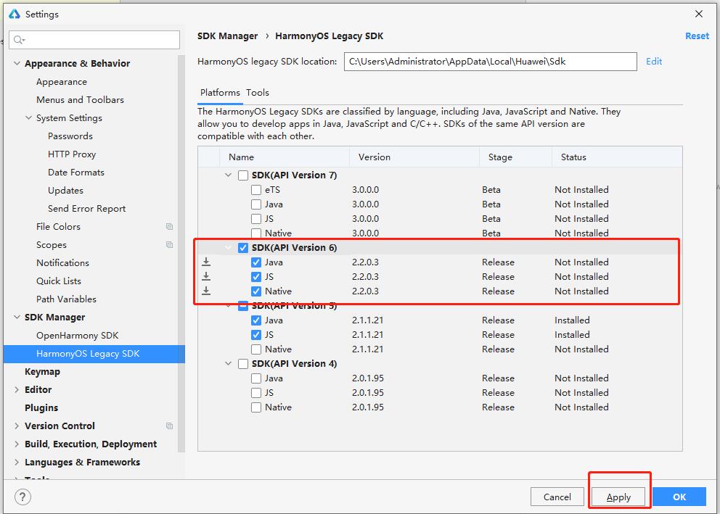720x514 pixels.
Task: Check the Native 2.0.1.95 checkbox
Action: click(256, 407)
